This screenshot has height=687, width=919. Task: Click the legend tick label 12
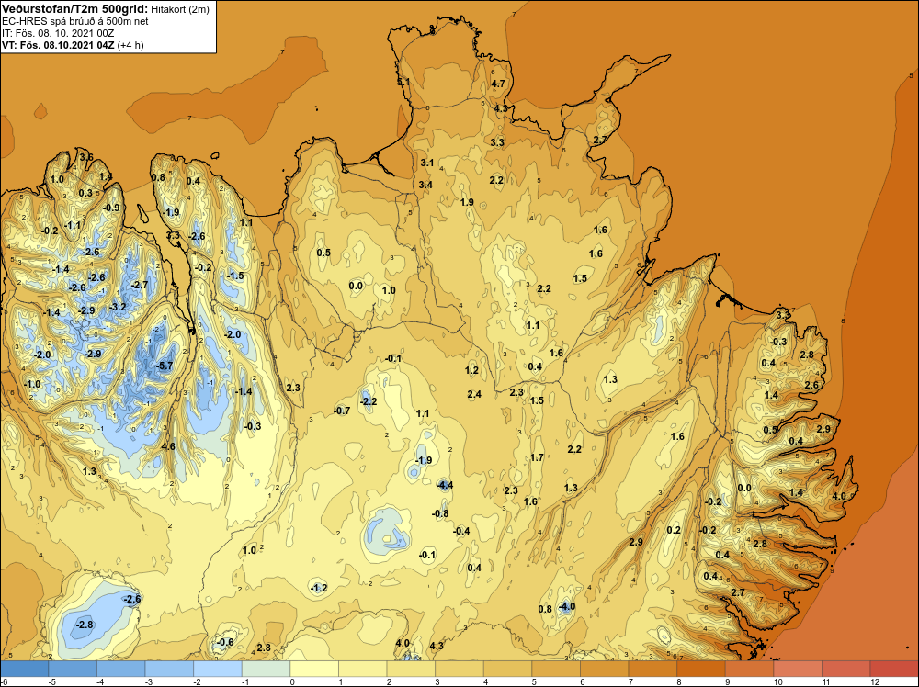[x=875, y=681]
